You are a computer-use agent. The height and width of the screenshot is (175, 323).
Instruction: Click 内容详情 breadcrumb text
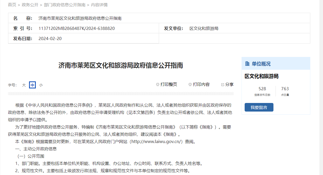(99, 5)
